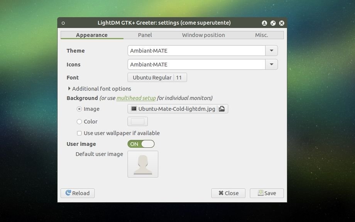This screenshot has width=355, height=222.
Task: Enable Use user wallpaper if available
Action: (79, 133)
